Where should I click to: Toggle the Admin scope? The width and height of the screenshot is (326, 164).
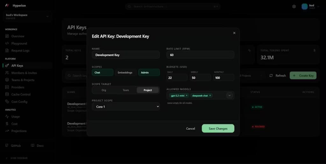tap(149, 72)
